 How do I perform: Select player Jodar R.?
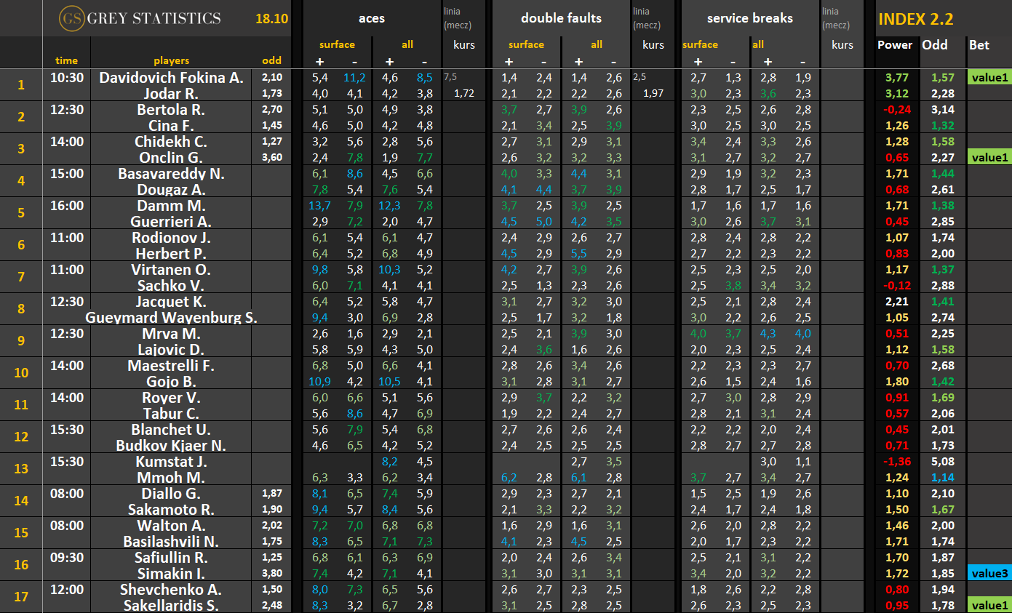172,93
